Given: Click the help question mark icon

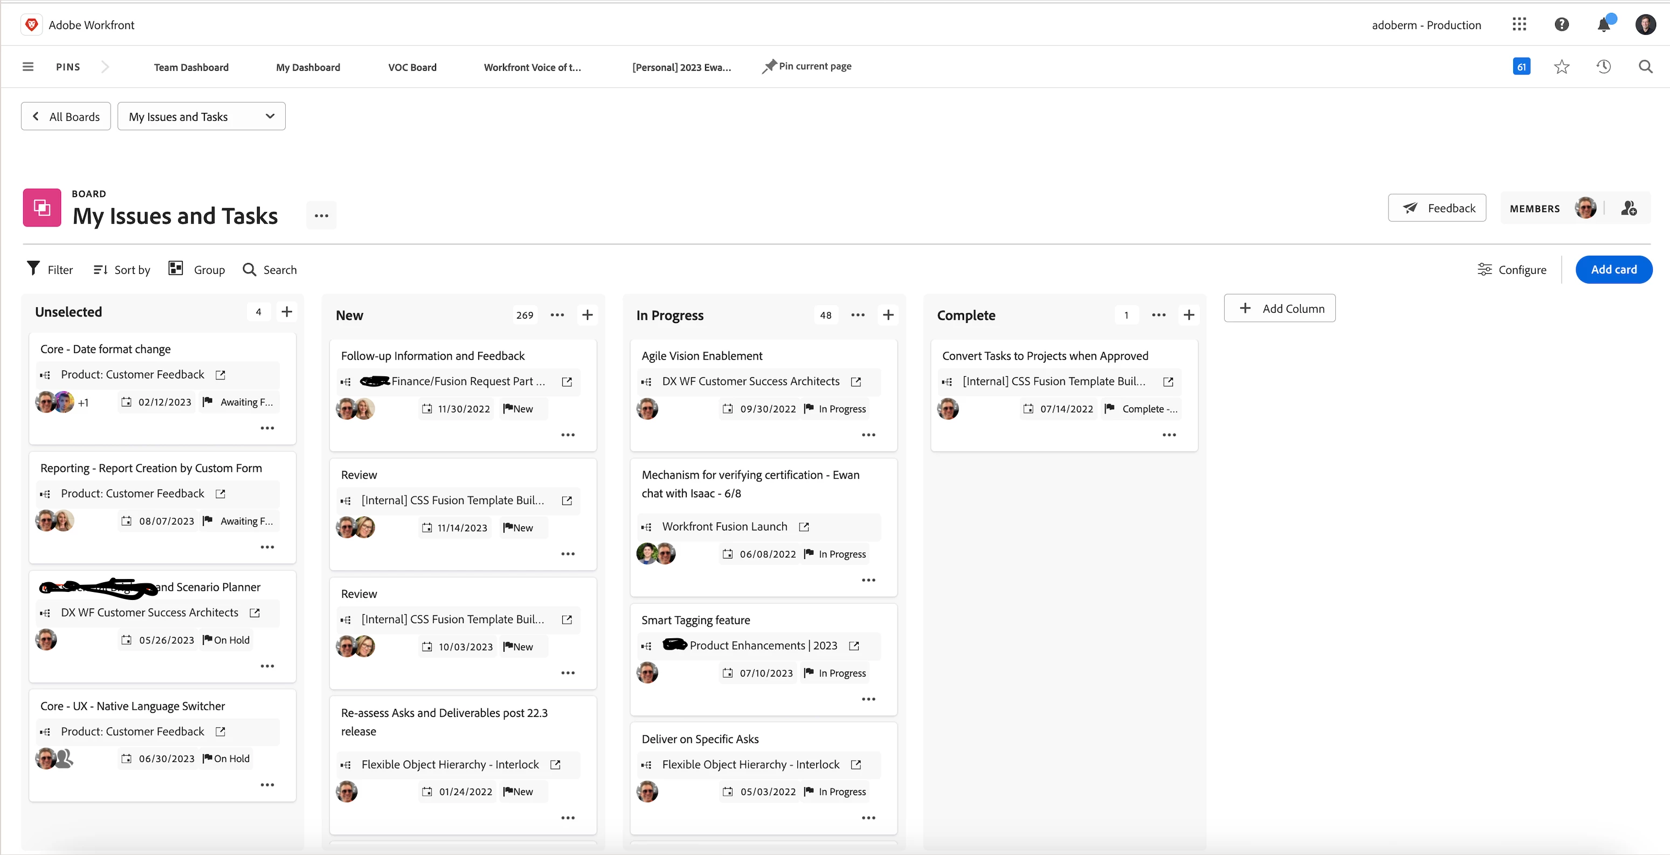Looking at the screenshot, I should (1561, 25).
